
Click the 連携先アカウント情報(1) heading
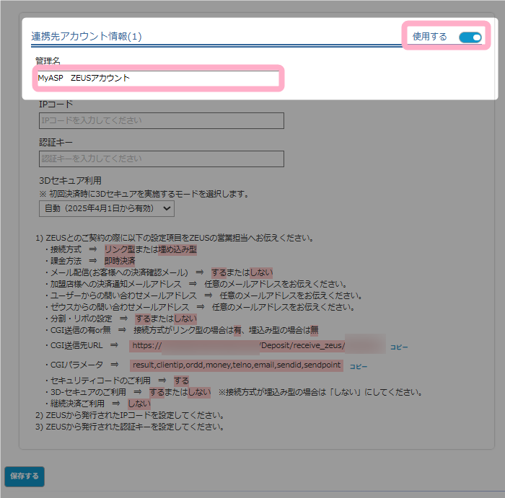(x=87, y=36)
